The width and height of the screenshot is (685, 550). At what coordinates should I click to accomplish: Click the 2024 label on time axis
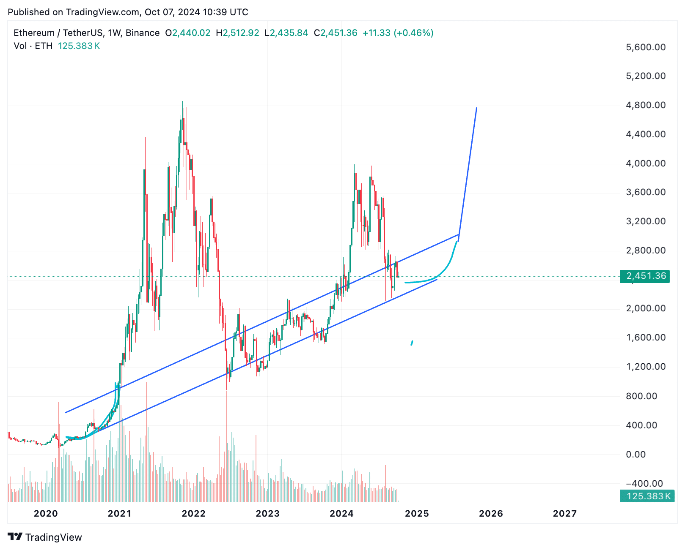[x=342, y=513]
